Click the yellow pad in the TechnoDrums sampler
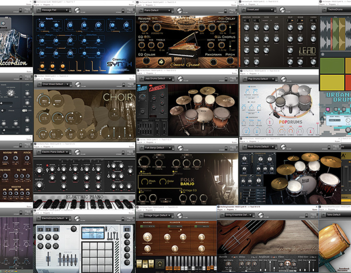Screen dimensions: 351x273 [x=332, y=83]
